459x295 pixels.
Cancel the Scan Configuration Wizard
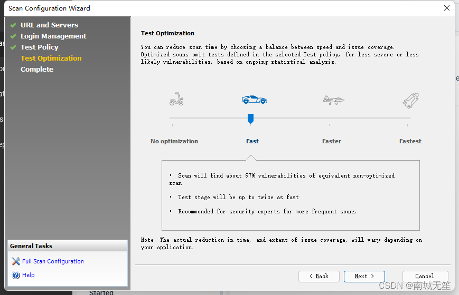[x=425, y=277]
